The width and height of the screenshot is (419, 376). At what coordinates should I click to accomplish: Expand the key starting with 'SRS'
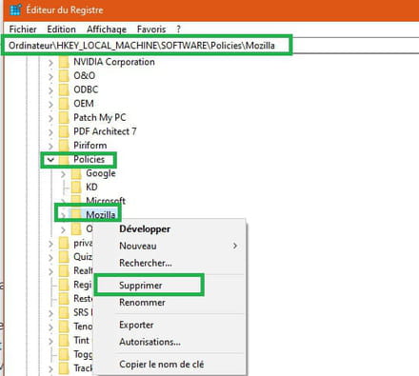pos(50,313)
